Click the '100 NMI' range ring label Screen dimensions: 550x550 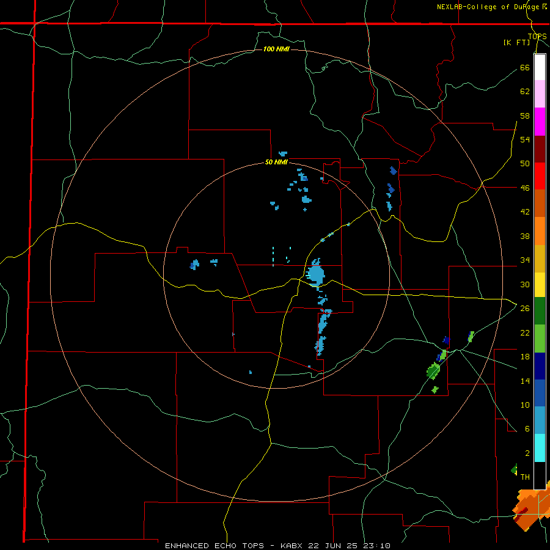pos(276,49)
